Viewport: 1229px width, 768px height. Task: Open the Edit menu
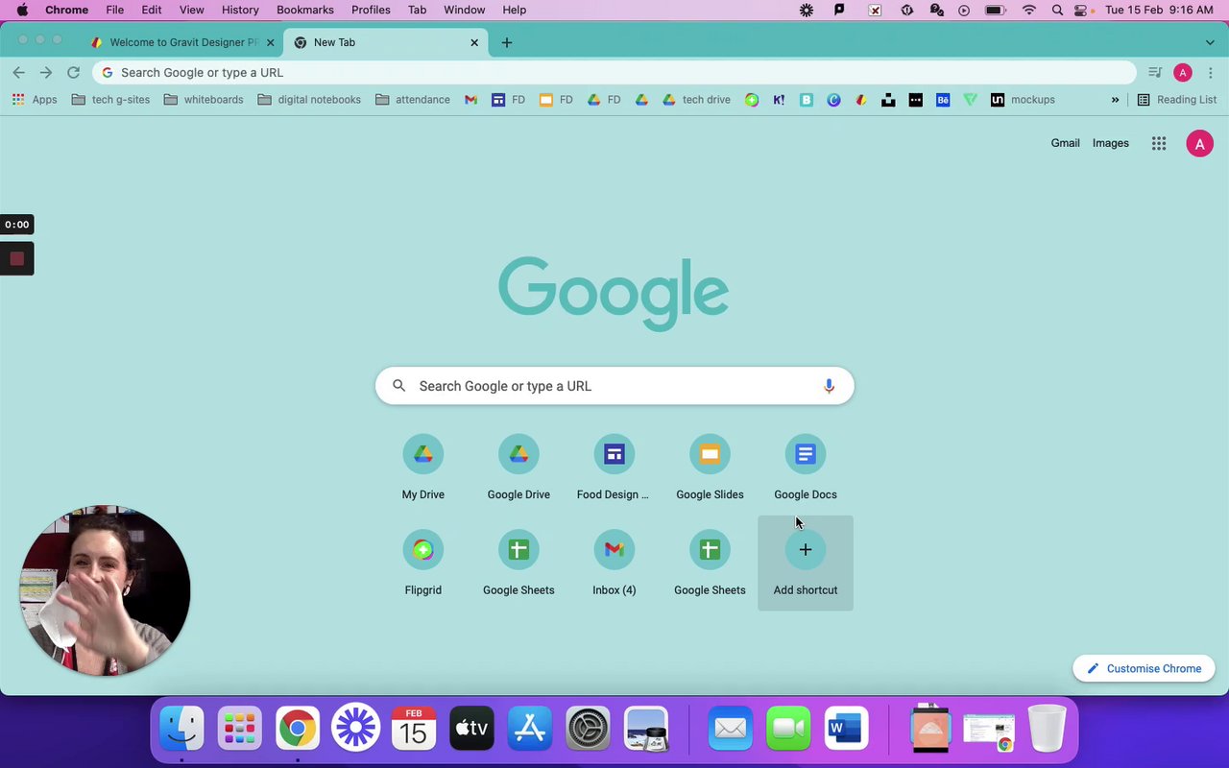click(x=152, y=10)
